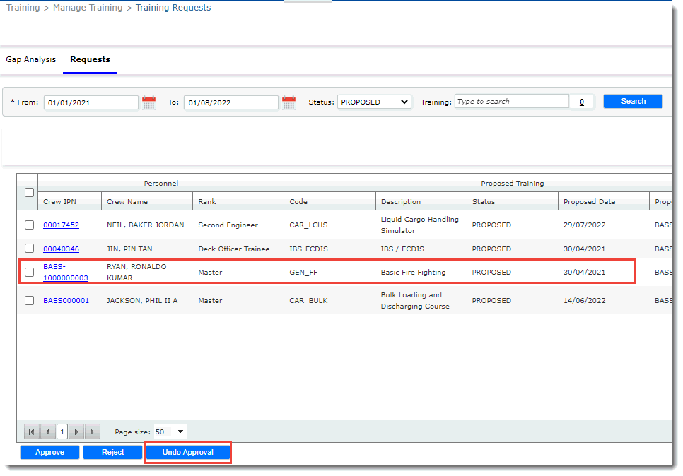Select the row checkbox for JIN, PIN TAN

click(x=29, y=249)
